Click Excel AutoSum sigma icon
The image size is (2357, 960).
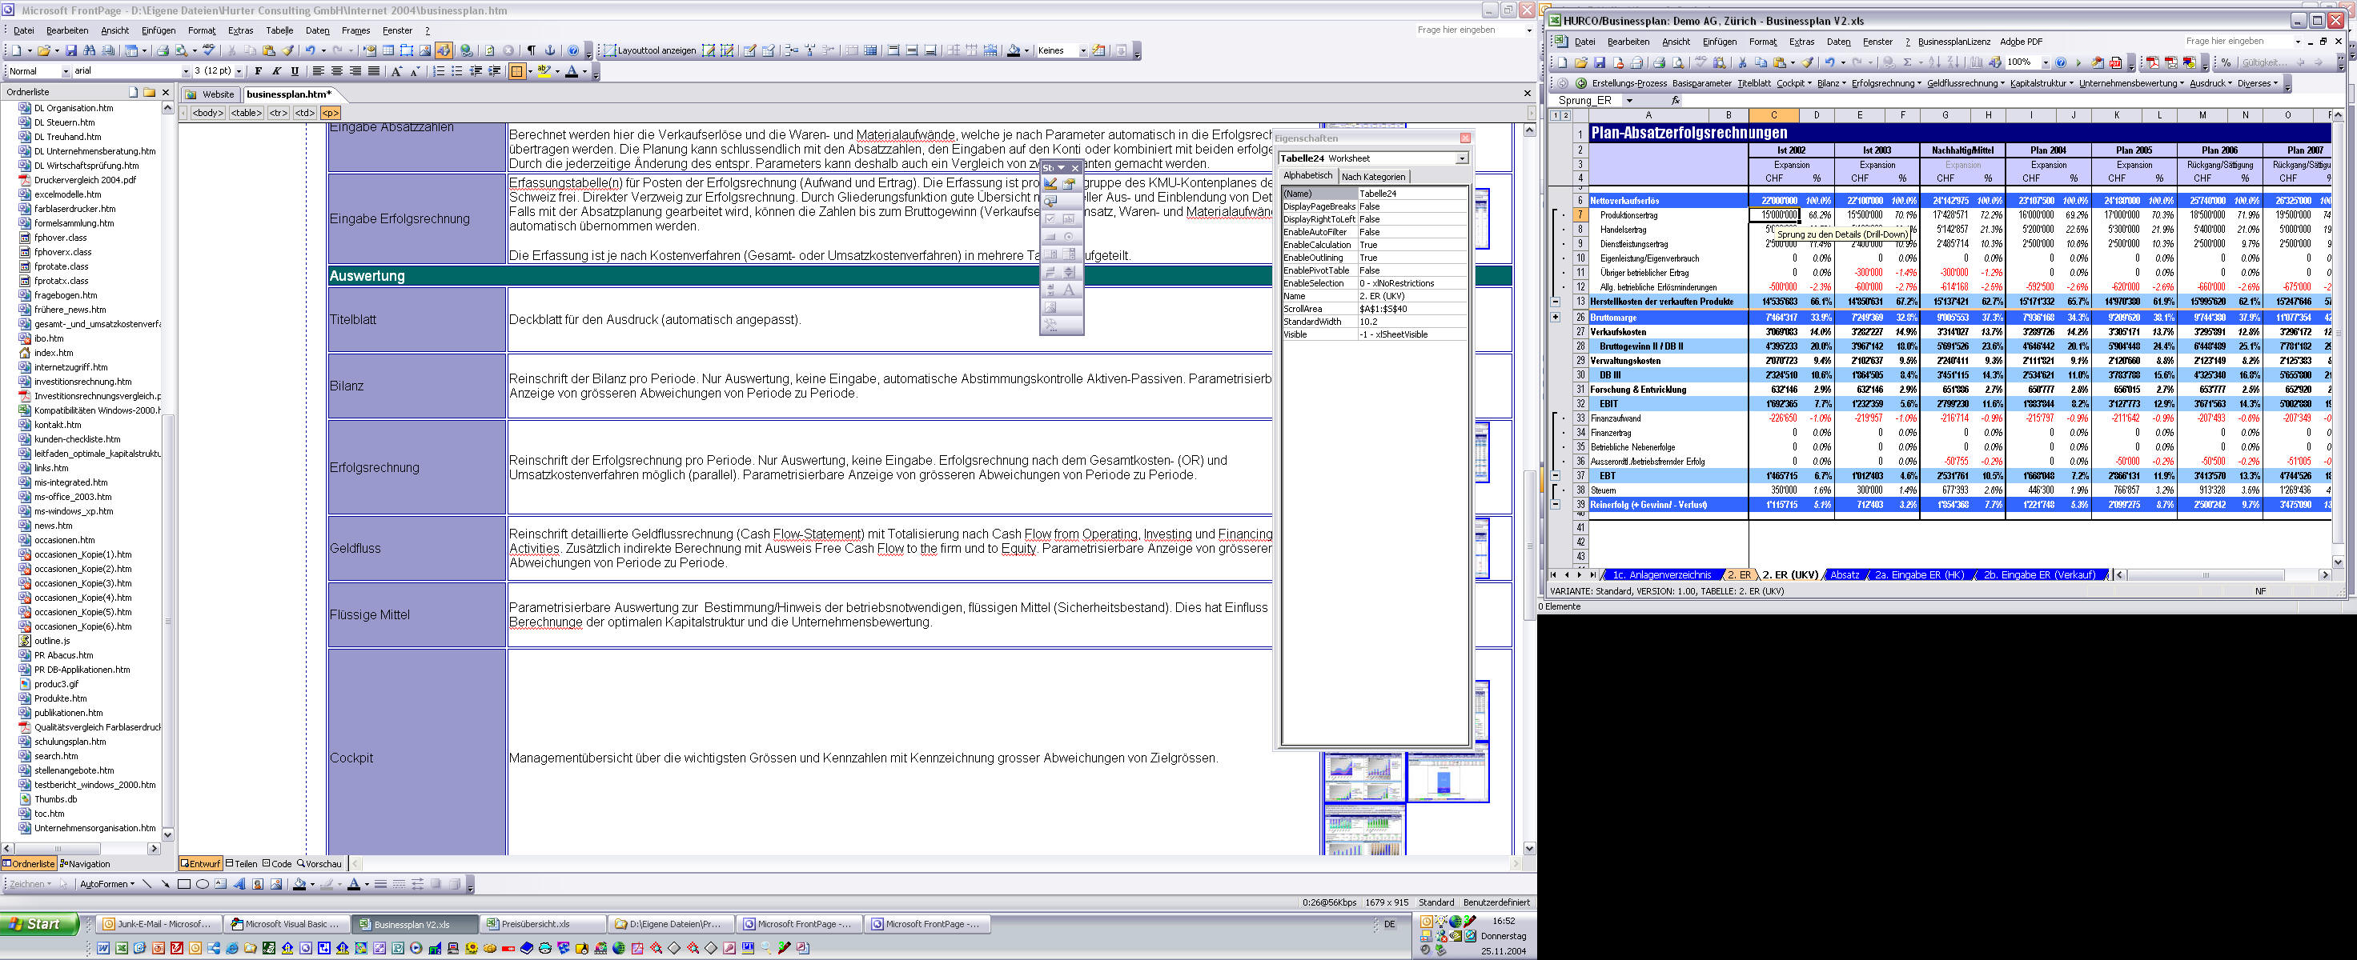(x=1908, y=62)
